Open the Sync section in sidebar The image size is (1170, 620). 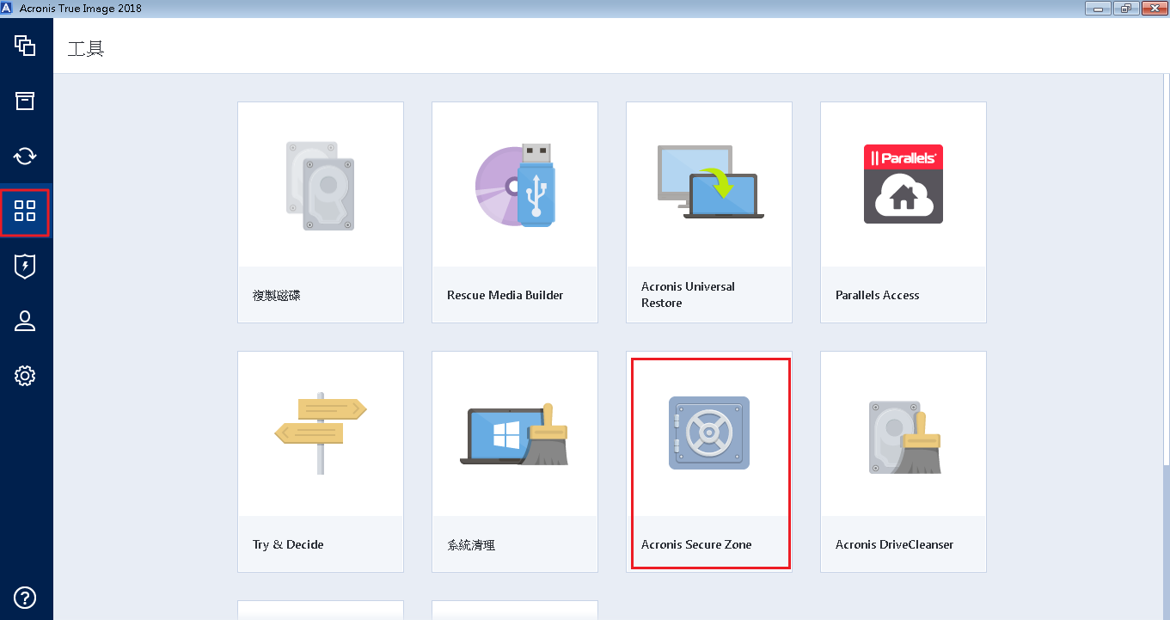(x=25, y=156)
